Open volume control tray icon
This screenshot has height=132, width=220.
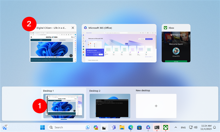[196, 127]
